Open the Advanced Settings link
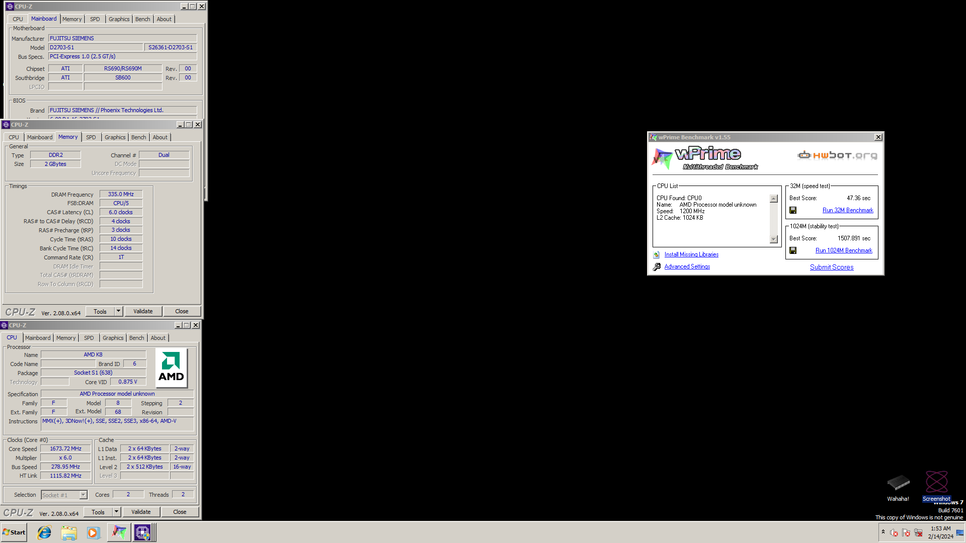Image resolution: width=966 pixels, height=543 pixels. coord(687,266)
